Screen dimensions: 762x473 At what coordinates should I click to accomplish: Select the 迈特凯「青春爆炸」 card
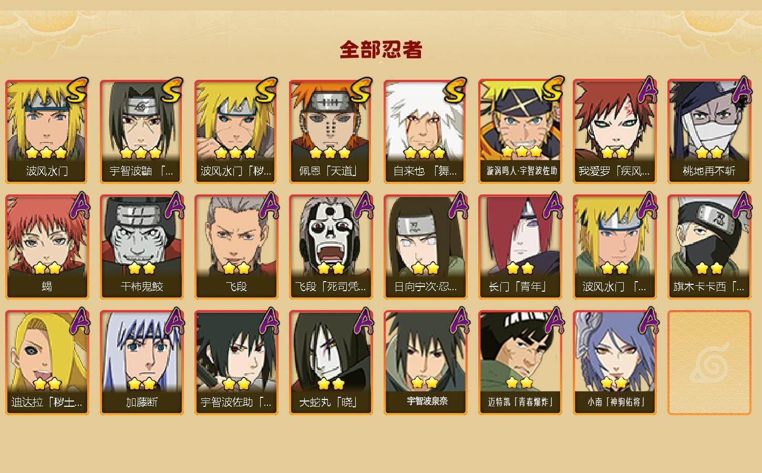[x=520, y=363]
